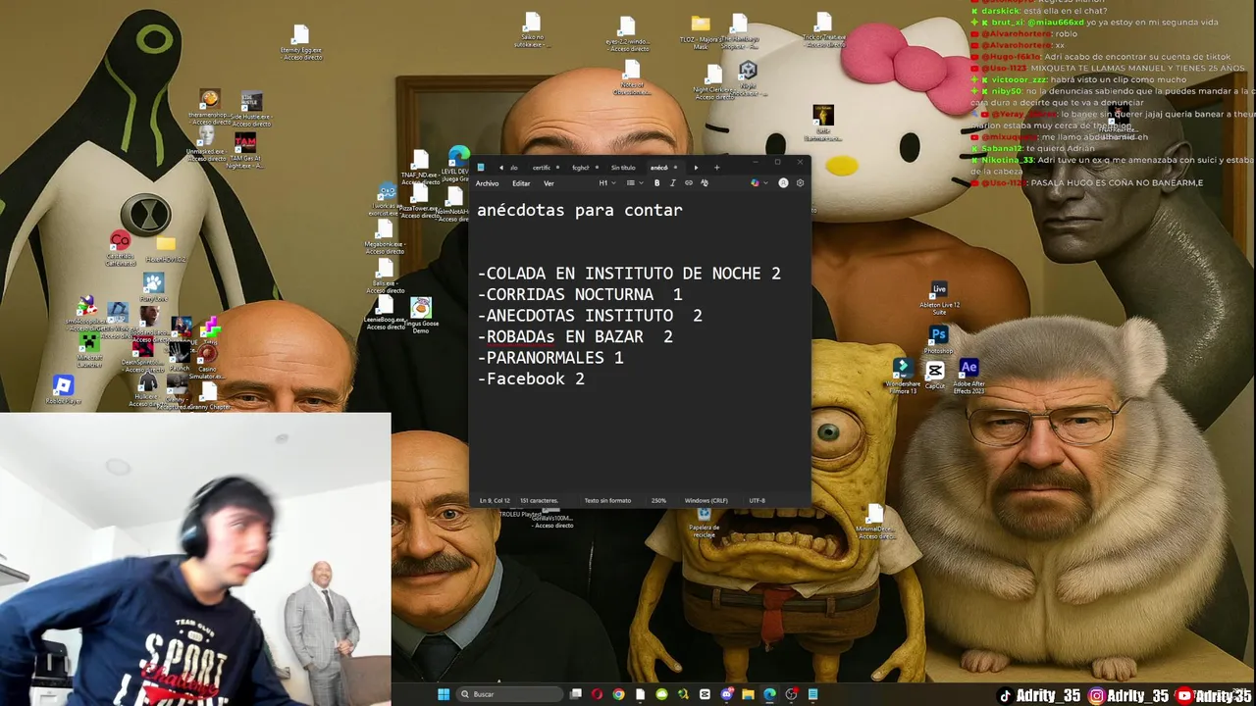Switch to the "fcghcf" Notepad tab
Image resolution: width=1256 pixels, height=706 pixels.
pyautogui.click(x=581, y=168)
